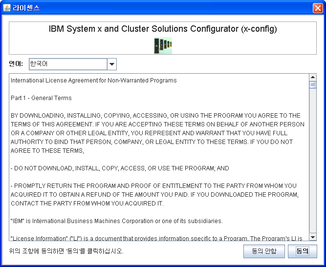Open the 언어 language dropdown arrow

[112, 64]
